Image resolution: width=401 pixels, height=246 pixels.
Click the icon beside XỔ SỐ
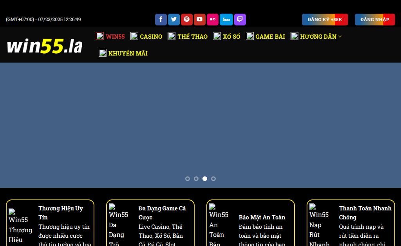point(217,36)
